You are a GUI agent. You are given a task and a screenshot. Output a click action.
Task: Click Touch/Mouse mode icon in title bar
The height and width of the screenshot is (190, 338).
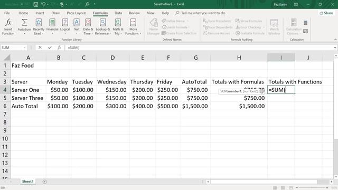coord(62,4)
